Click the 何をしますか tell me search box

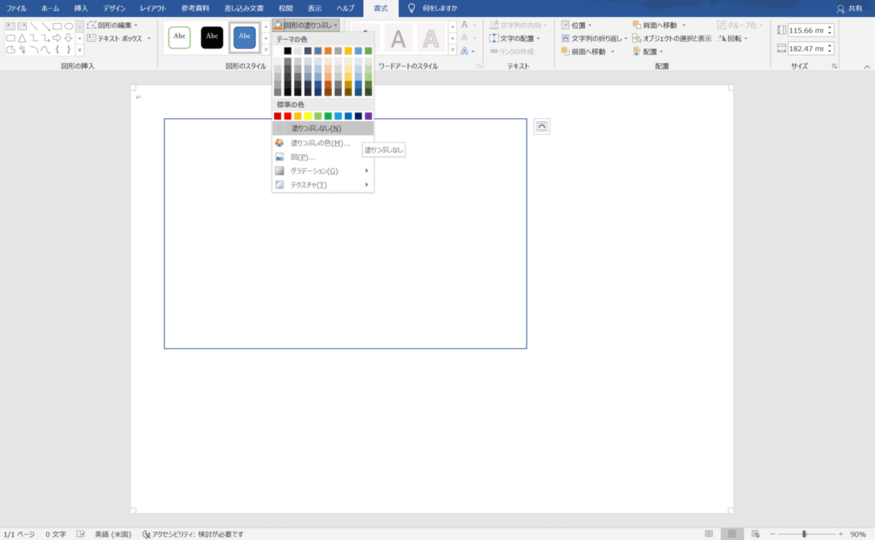[433, 8]
